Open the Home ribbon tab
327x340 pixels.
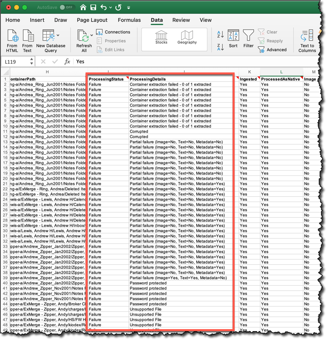(x=13, y=20)
